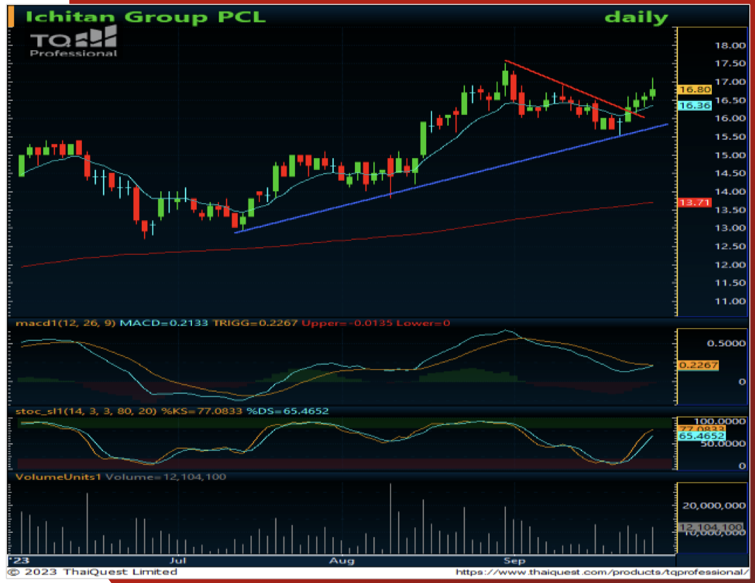
Task: Click the red 13.71 moving average tag
Action: (694, 203)
